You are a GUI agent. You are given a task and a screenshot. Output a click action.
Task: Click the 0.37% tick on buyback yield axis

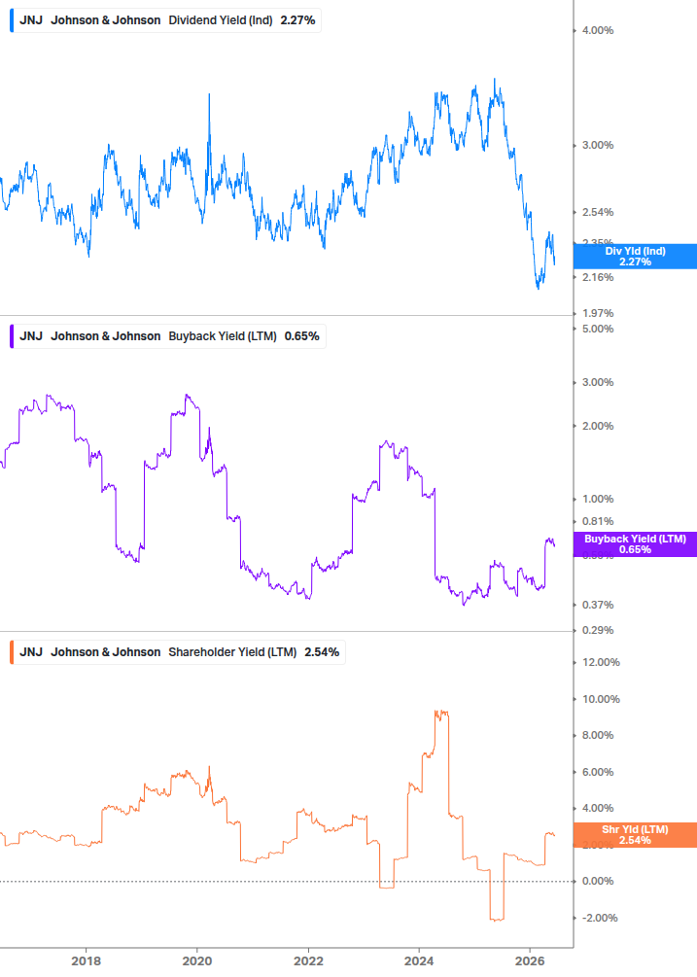pos(598,605)
